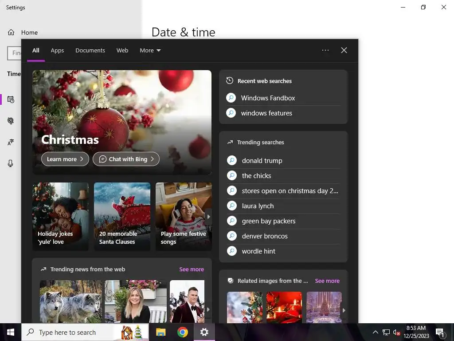The width and height of the screenshot is (454, 341).
Task: Open the Windows Start menu
Action: point(11,332)
